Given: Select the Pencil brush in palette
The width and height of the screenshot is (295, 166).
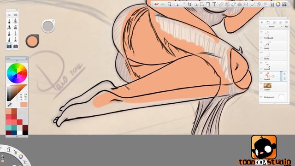Looking at the screenshot, I should click(x=9, y=21).
